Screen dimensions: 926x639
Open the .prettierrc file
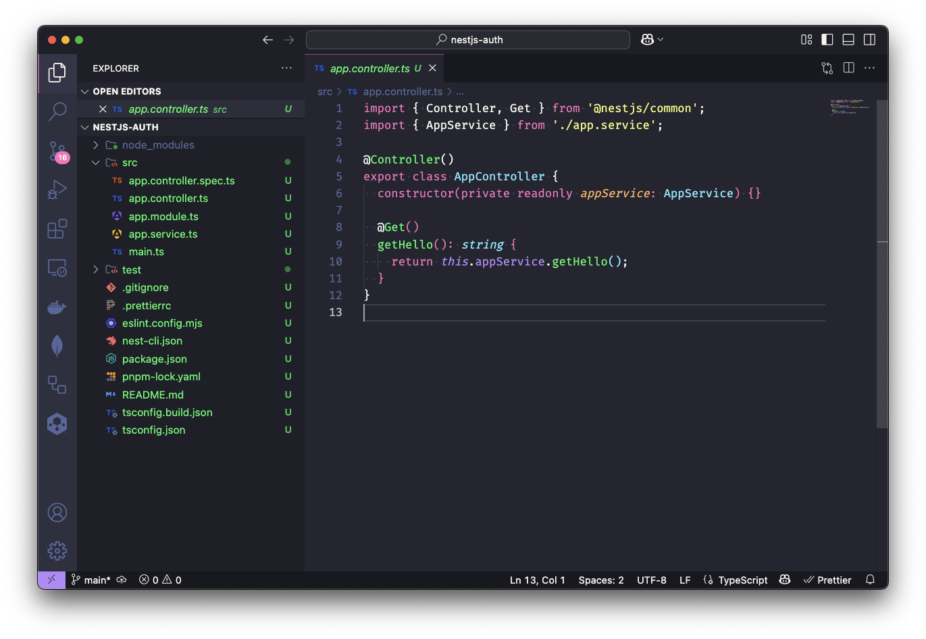point(191,306)
